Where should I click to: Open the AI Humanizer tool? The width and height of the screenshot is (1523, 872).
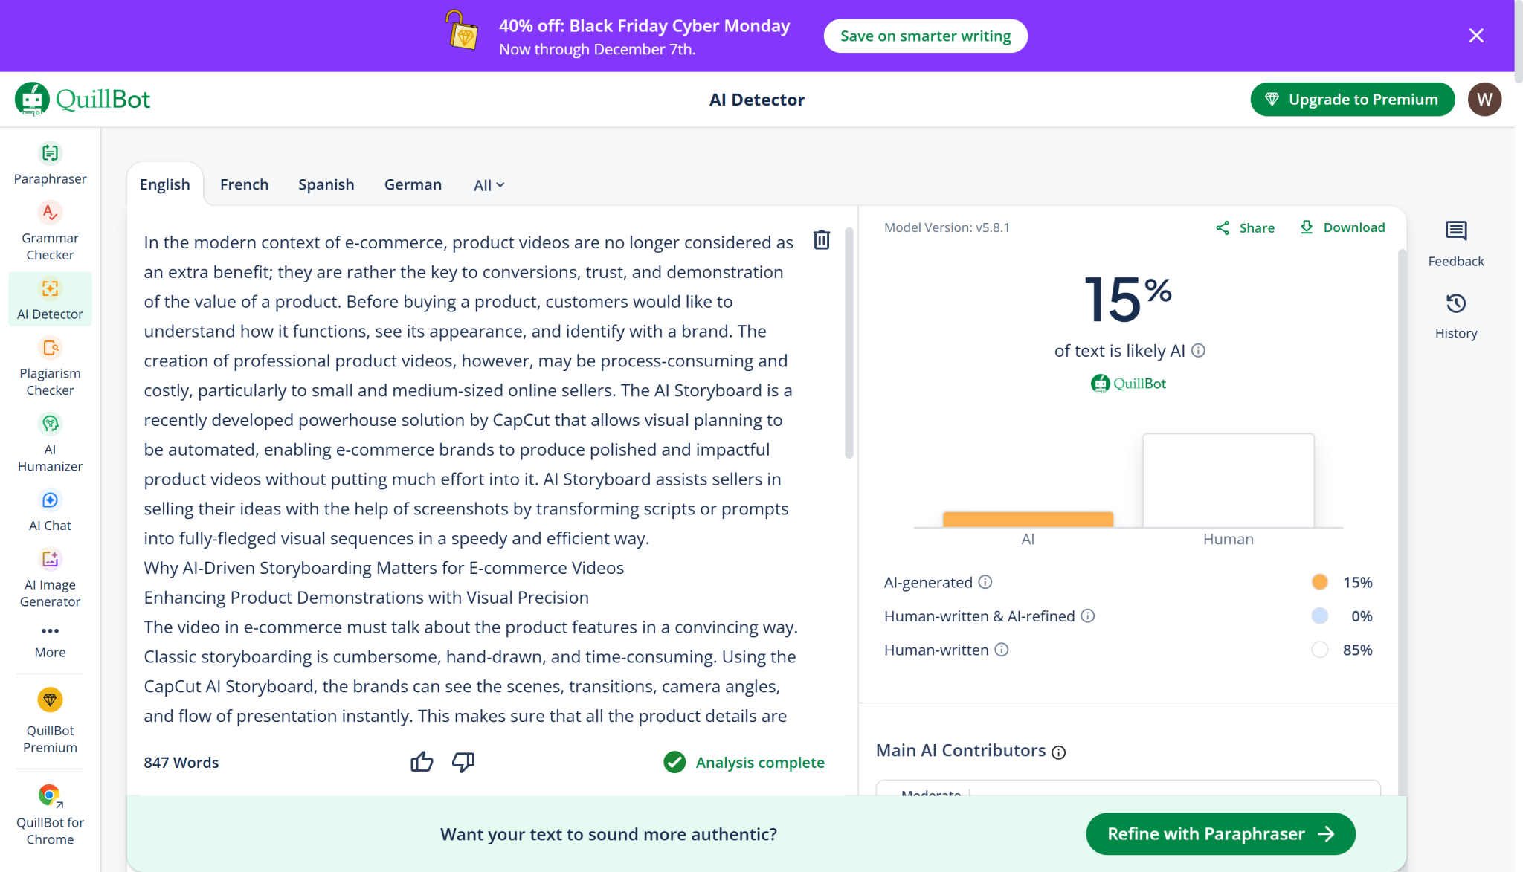pos(50,442)
